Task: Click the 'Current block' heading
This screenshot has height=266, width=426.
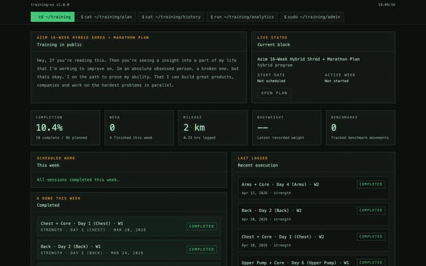Action: pos(274,45)
